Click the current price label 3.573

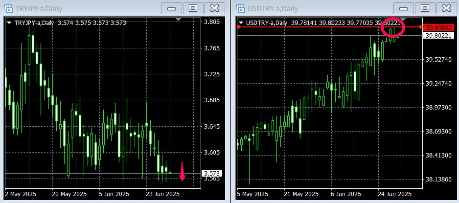coord(212,174)
